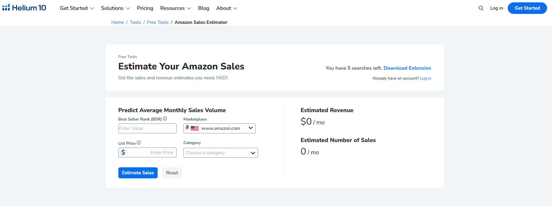Image resolution: width=552 pixels, height=210 pixels.
Task: Click the Estimated Revenue $0 / mo value
Action: (312, 121)
